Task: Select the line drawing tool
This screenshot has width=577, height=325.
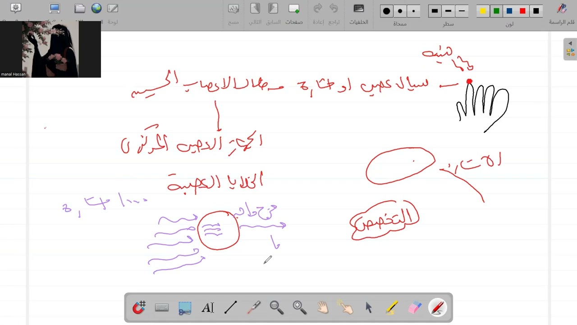Action: point(231,308)
